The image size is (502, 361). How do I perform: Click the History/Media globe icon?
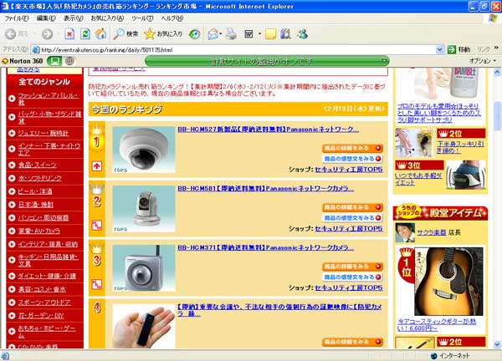(x=195, y=33)
